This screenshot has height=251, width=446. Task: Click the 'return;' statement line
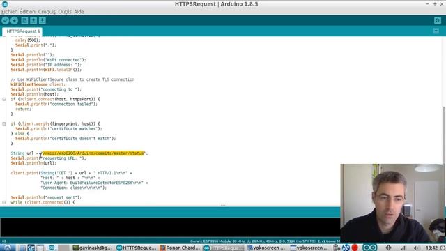click(23, 109)
